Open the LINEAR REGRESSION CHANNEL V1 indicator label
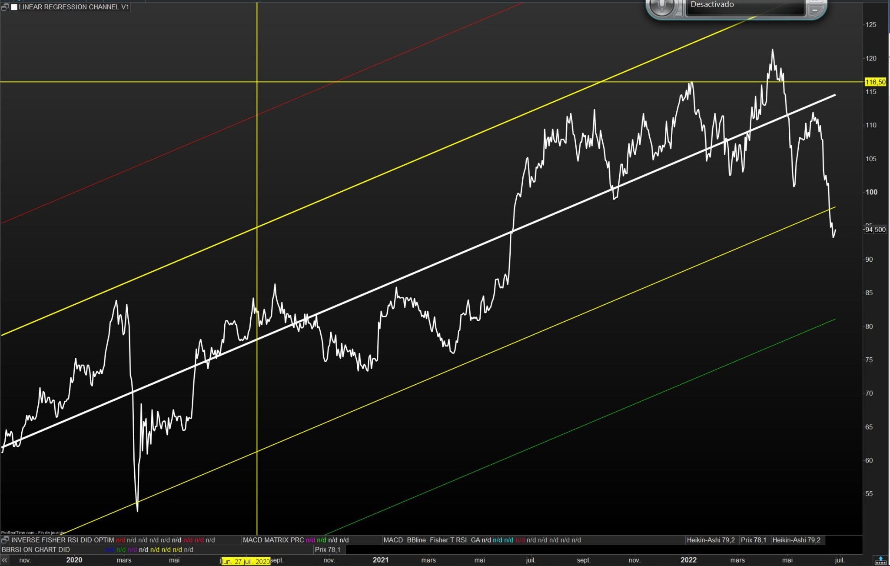Image resolution: width=890 pixels, height=566 pixels. click(73, 7)
